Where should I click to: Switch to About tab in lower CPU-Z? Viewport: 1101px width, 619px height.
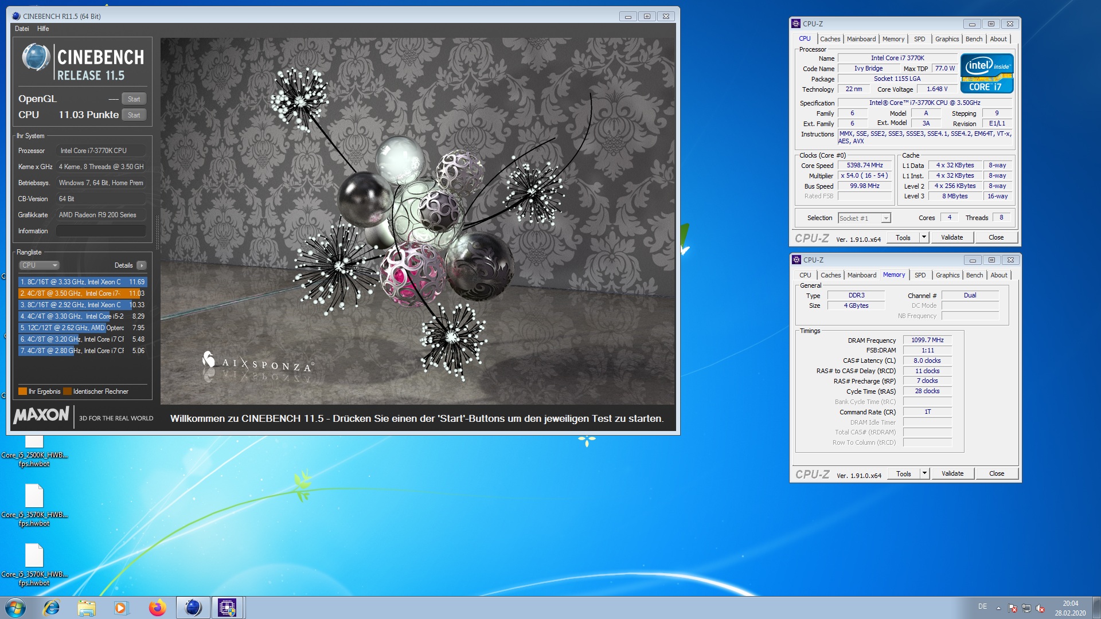(999, 275)
